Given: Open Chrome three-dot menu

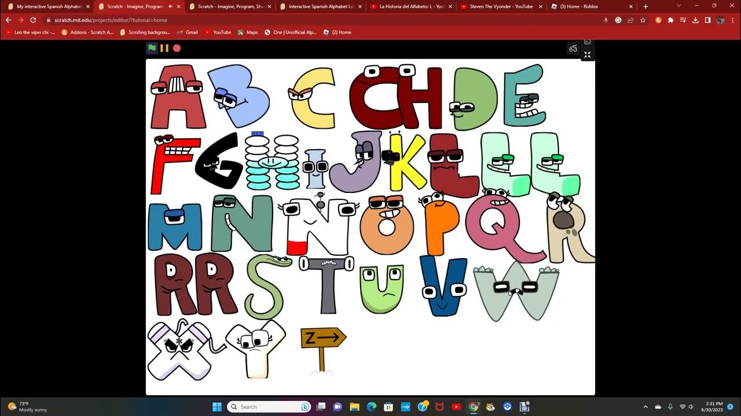Looking at the screenshot, I should [x=732, y=20].
